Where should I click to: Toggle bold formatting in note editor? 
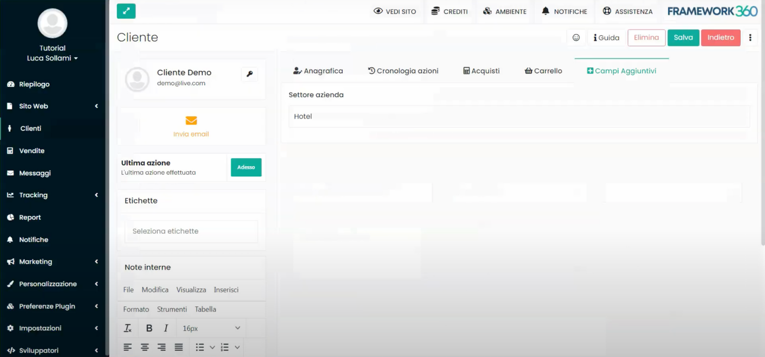149,328
